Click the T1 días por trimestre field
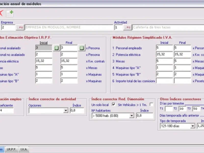This screenshot has width=204, height=153. point(169,109)
